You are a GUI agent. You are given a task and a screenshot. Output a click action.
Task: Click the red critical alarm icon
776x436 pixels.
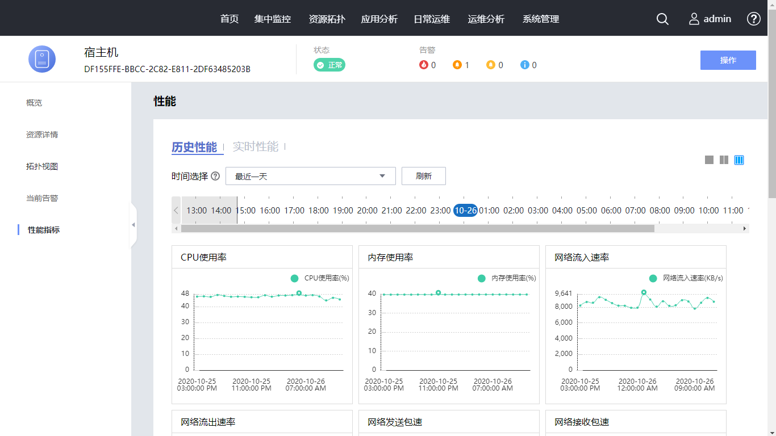(x=423, y=65)
